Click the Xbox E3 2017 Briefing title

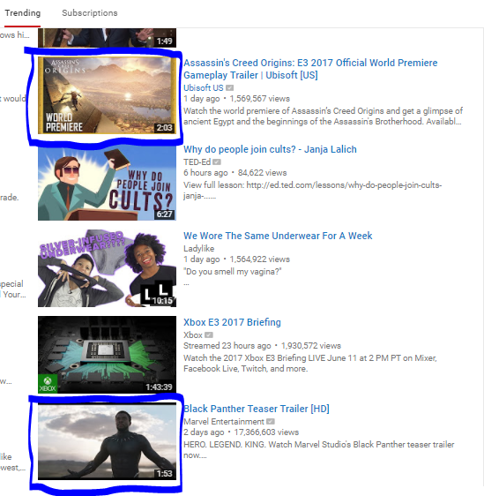[232, 322]
